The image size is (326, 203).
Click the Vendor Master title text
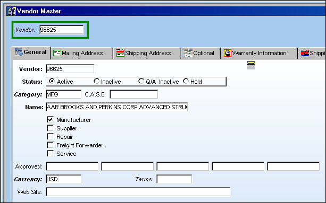pyautogui.click(x=39, y=11)
